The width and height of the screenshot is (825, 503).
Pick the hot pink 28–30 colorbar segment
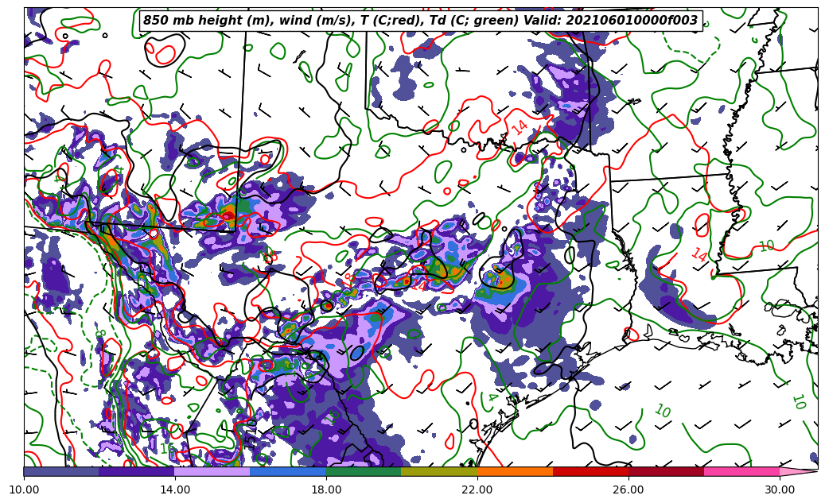[x=741, y=471]
